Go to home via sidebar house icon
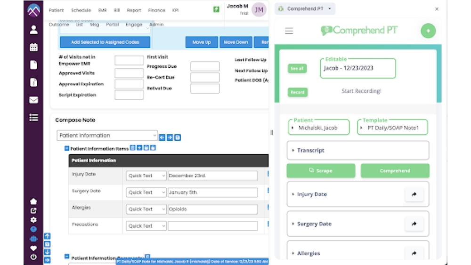The width and height of the screenshot is (471, 265). point(33,201)
